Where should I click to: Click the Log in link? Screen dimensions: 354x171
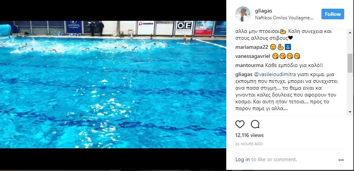243,159
